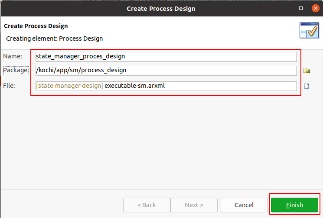Screen dimensions: 323x218
Task: Click the file chooser page icon
Action: [x=307, y=86]
